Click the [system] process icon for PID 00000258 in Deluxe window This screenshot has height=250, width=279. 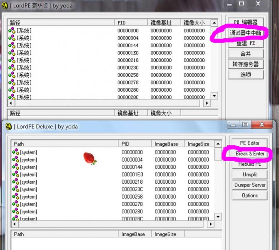(x=16, y=197)
